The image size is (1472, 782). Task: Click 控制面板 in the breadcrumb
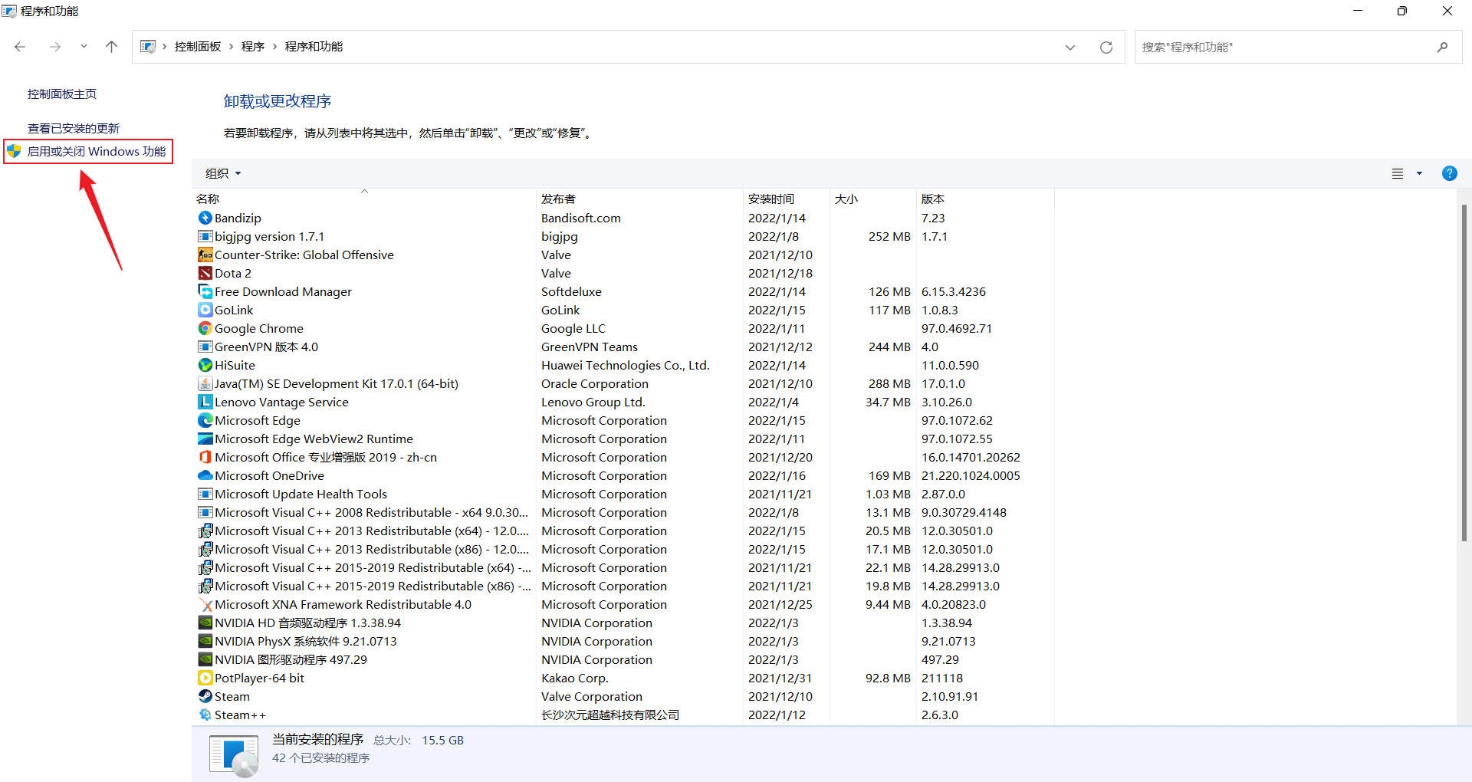198,47
